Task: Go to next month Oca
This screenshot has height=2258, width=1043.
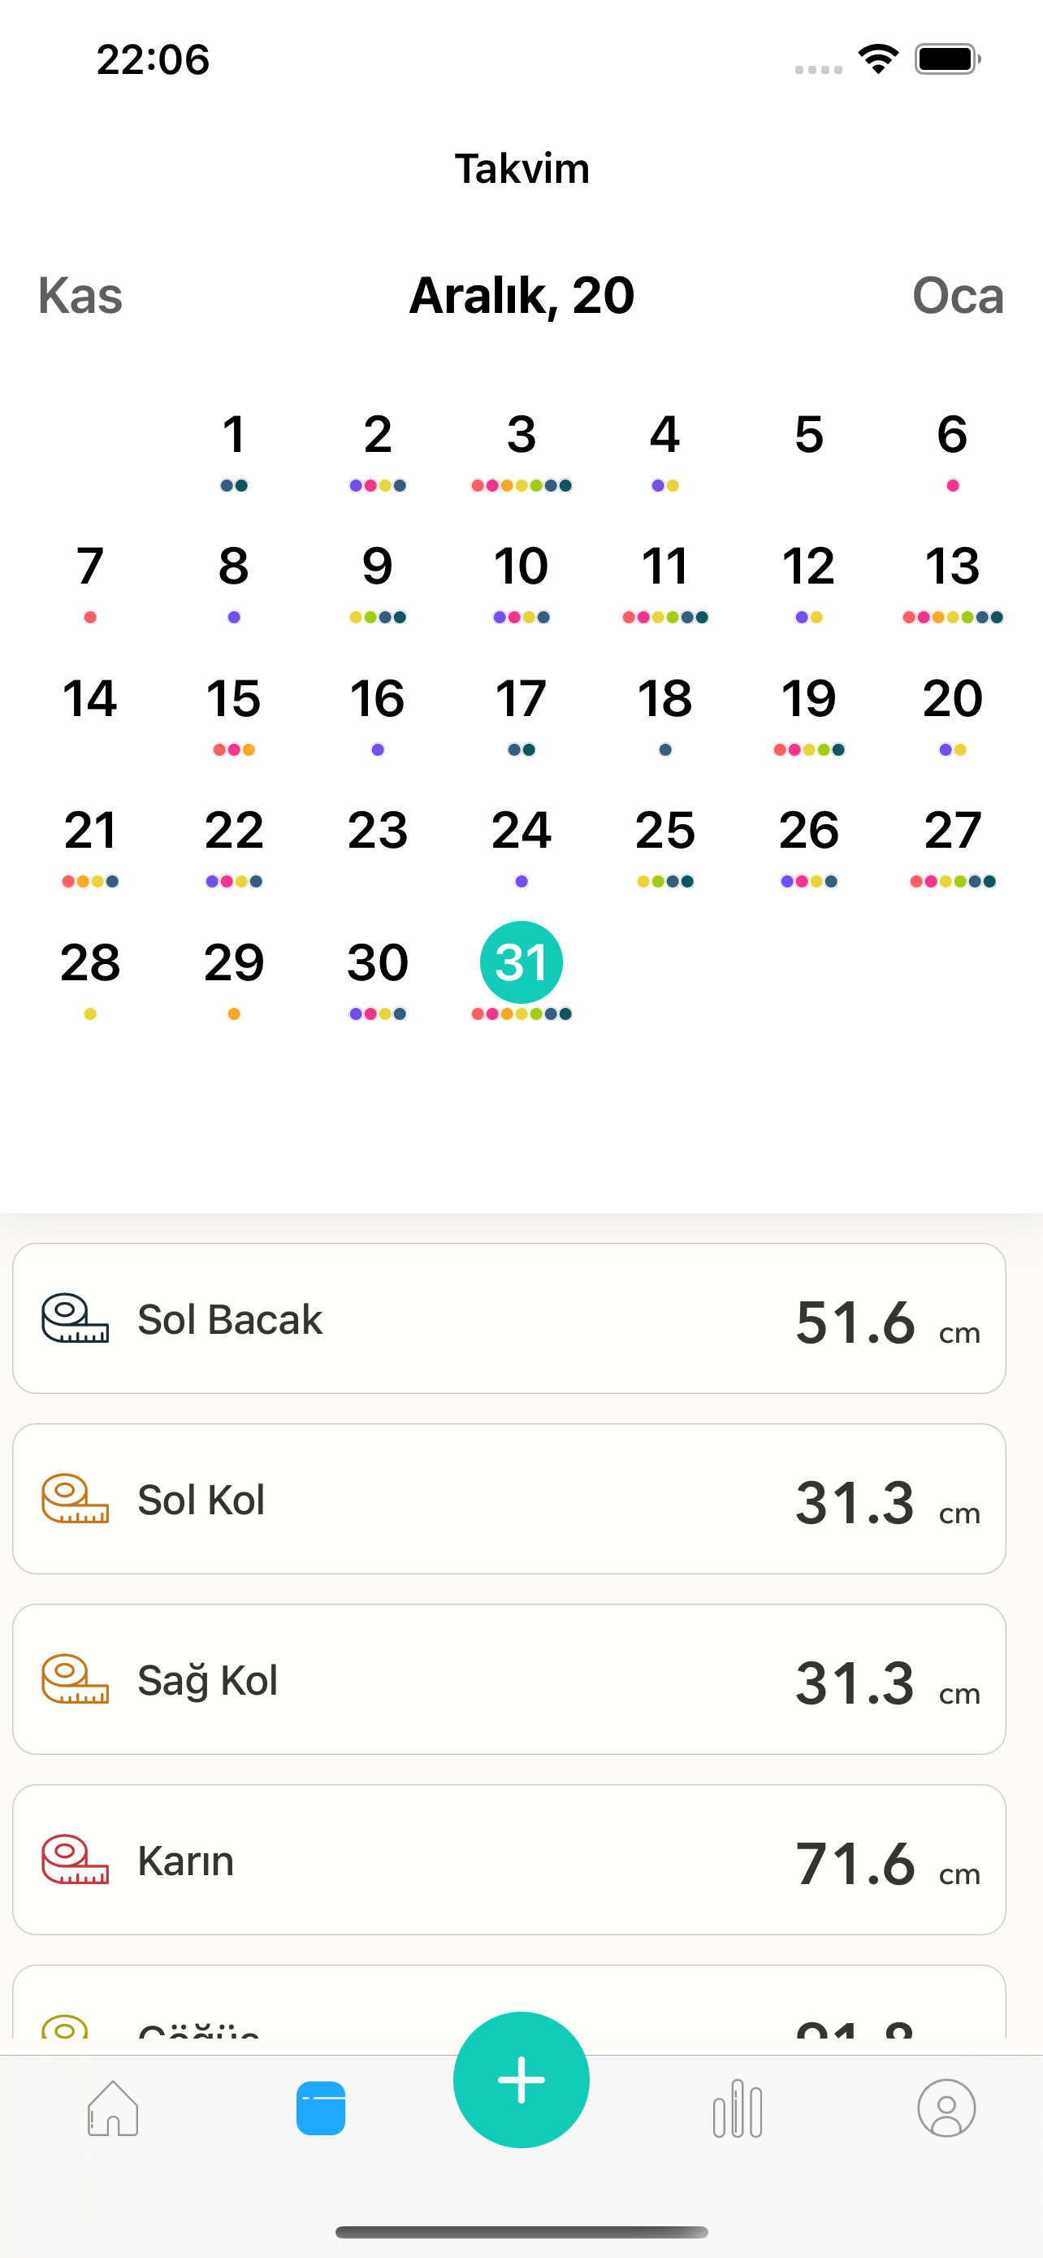Action: [957, 295]
